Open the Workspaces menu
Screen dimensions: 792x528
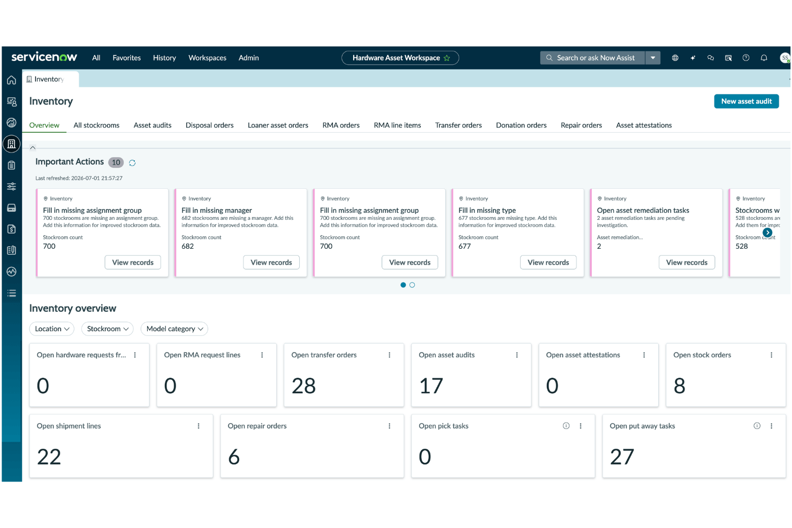207,58
